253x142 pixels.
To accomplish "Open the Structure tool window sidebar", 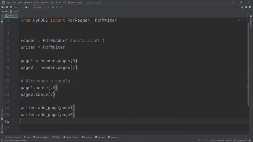I will pos(2,128).
